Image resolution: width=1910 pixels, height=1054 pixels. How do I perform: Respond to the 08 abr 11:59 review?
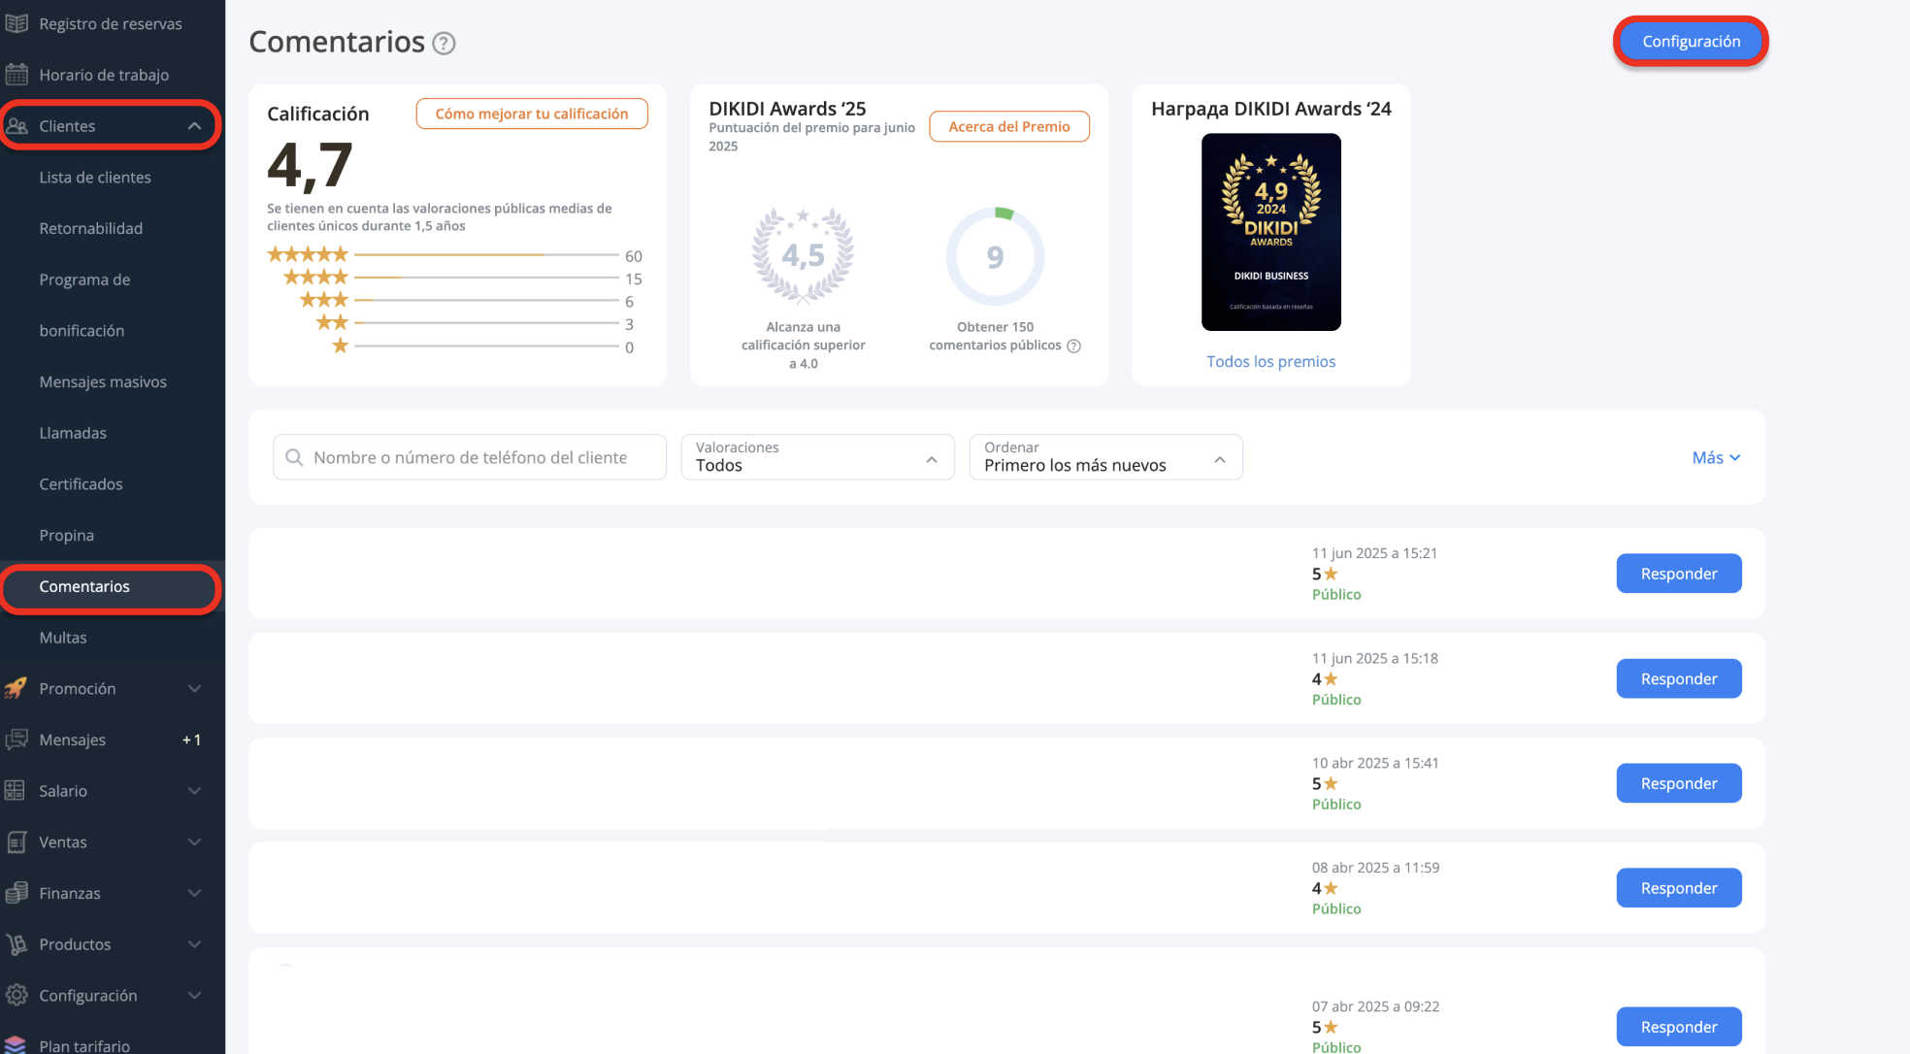click(x=1679, y=888)
